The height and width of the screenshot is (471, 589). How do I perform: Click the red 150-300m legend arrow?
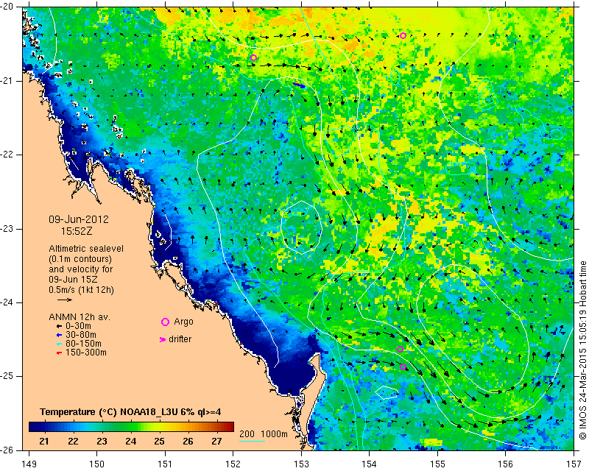coord(59,353)
